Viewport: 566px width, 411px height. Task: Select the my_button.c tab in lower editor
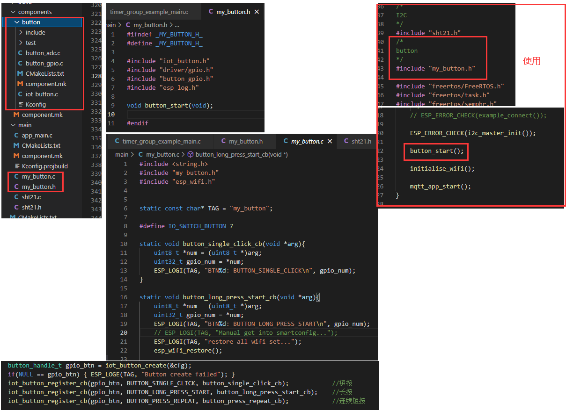(307, 141)
